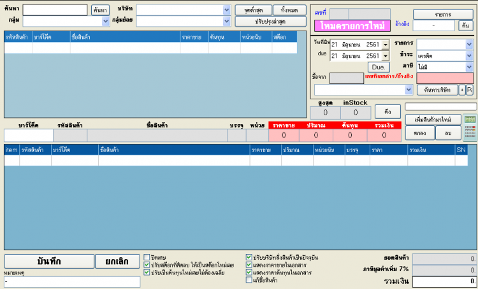Screen dimensions: 478x289
Task: Click the ค้นหา search text field
Action: tap(55, 10)
